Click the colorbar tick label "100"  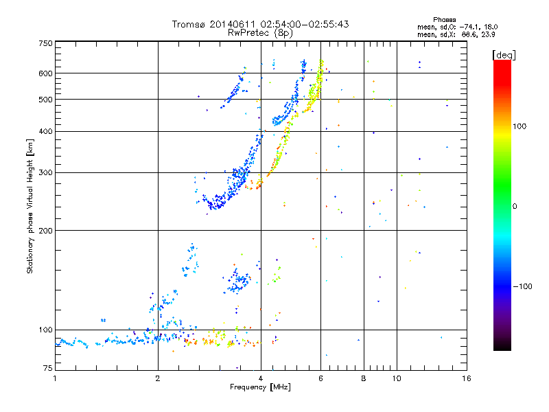pyautogui.click(x=519, y=126)
